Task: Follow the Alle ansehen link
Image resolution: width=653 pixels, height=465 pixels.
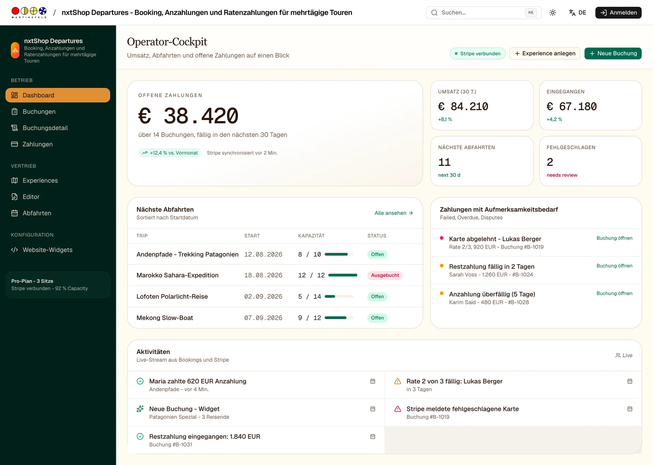Action: pos(394,213)
